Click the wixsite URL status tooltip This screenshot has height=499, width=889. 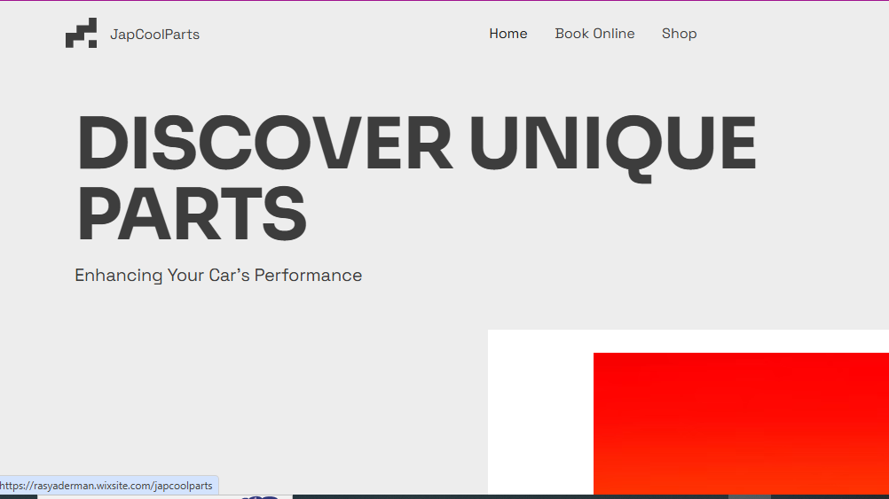point(108,486)
